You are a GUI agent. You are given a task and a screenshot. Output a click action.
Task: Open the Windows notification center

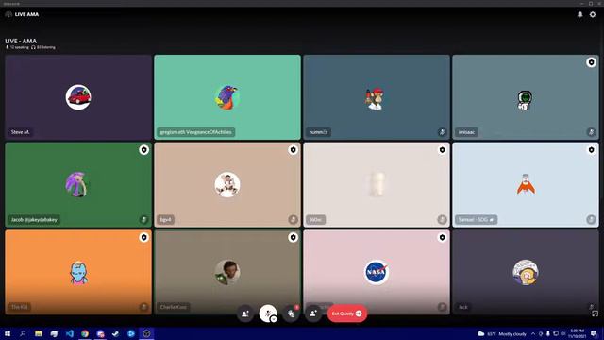point(595,333)
